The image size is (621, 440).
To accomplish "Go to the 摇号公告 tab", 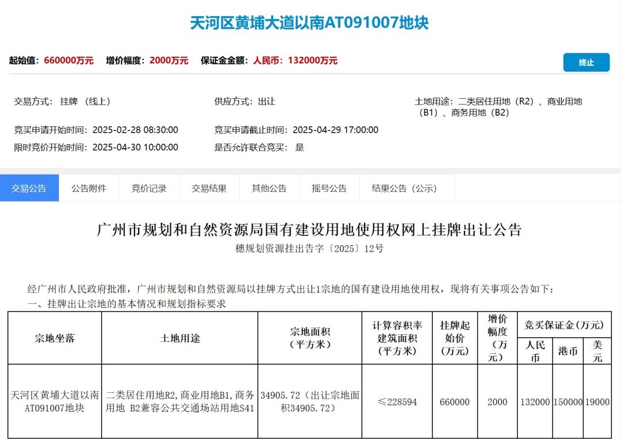I will click(329, 188).
